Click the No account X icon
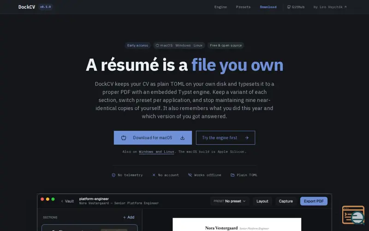The height and width of the screenshot is (231, 369). pyautogui.click(x=154, y=175)
